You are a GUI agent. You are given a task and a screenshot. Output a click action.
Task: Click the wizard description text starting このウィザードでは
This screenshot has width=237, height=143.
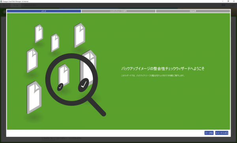pos(153,75)
